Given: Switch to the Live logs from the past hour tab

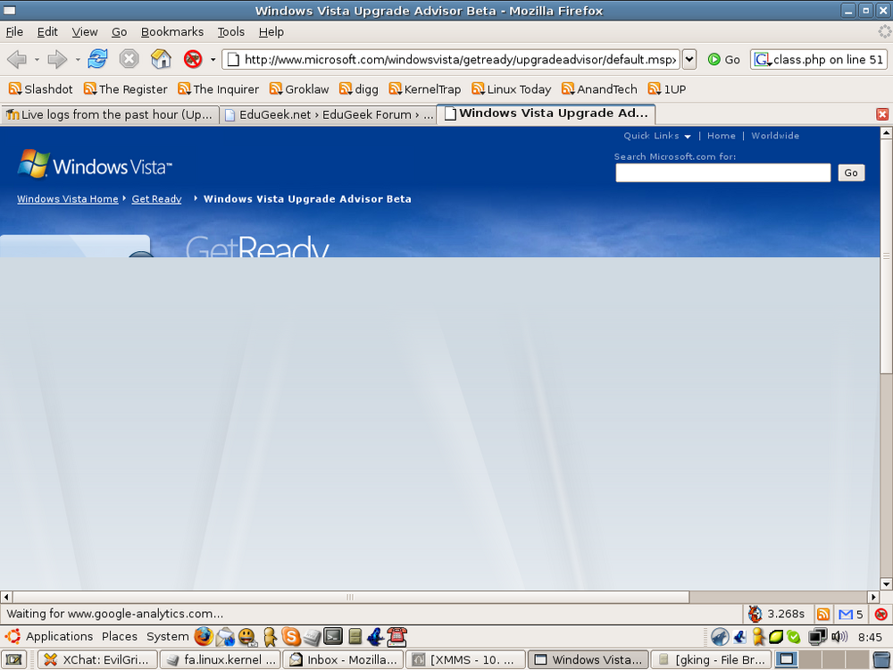Looking at the screenshot, I should pos(109,114).
